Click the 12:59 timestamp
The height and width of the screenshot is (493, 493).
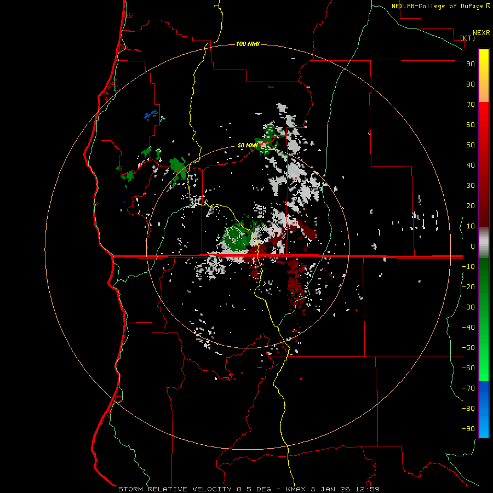[368, 489]
